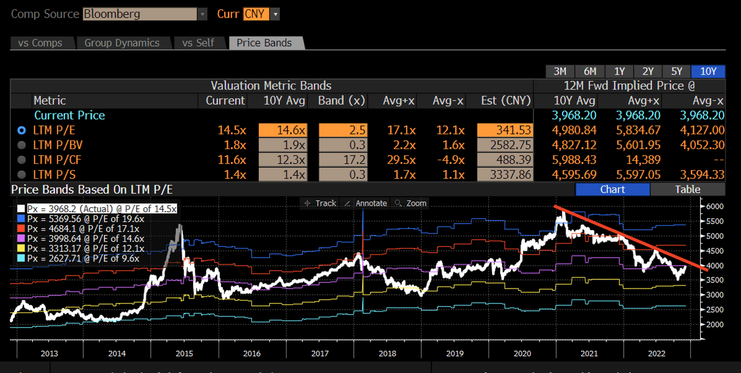Edit LTM P/CF estimate field 488.39
This screenshot has width=741, height=373.
504,160
